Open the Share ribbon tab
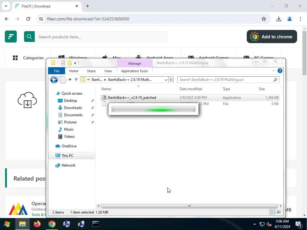The height and width of the screenshot is (230, 307). [x=91, y=71]
